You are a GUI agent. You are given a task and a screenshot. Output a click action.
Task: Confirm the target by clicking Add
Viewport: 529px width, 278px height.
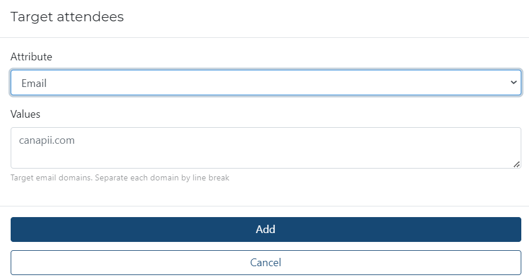[265, 229]
